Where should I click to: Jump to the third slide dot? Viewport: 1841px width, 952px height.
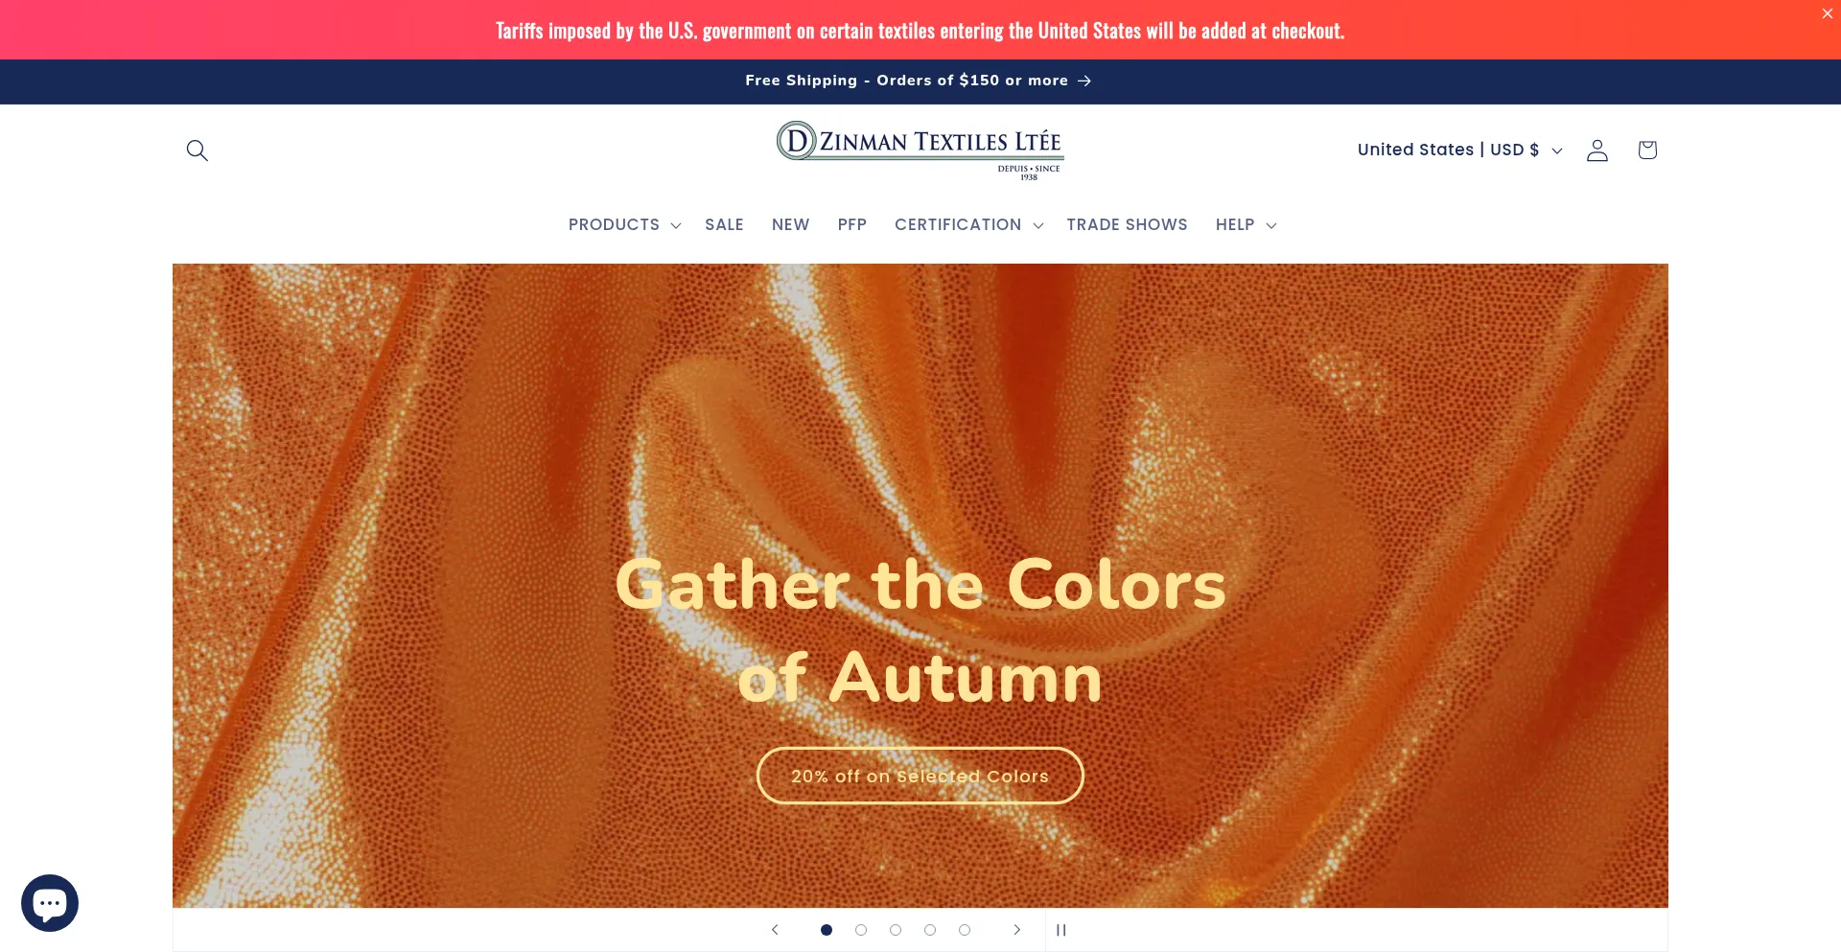pyautogui.click(x=896, y=930)
